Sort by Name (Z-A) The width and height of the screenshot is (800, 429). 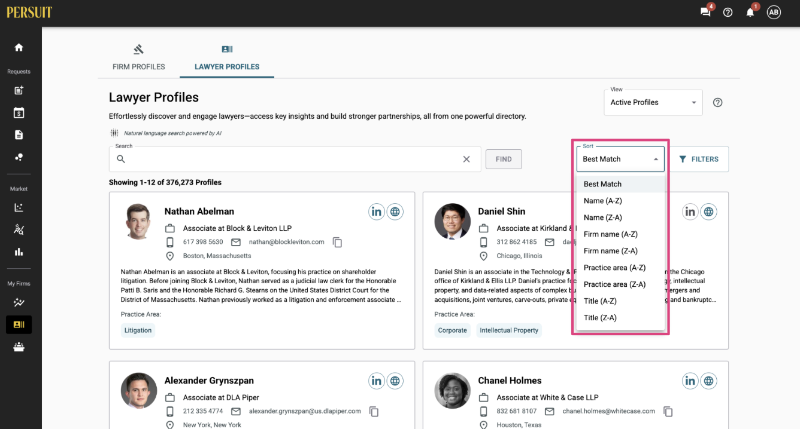pos(620,217)
